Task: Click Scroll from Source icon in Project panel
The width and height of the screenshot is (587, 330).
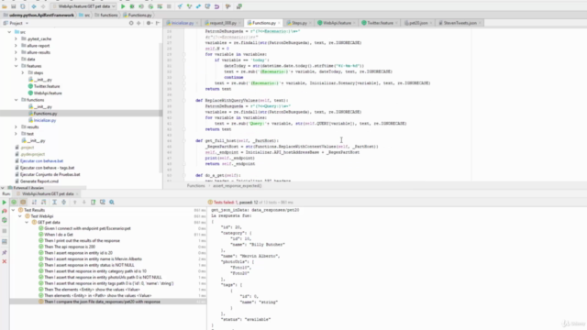Action: 131,23
